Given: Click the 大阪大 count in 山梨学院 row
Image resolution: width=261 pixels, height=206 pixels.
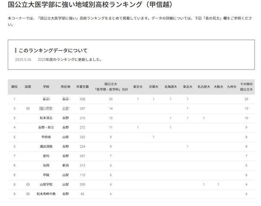Looking at the screenshot, I should pyautogui.click(x=219, y=185).
